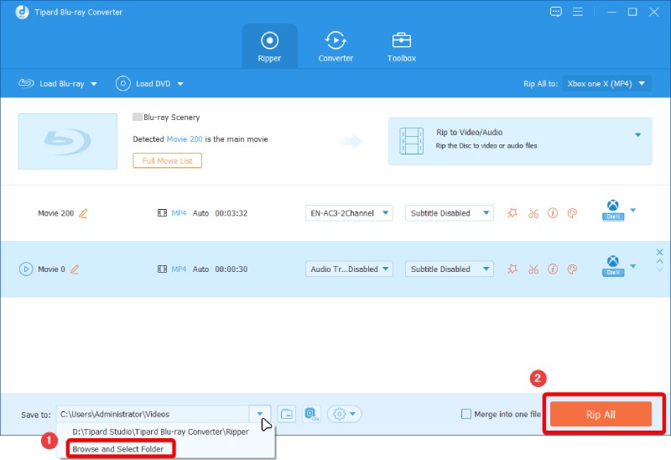671x460 pixels.
Task: Click the Blu-ray Scenery disc title
Action: click(172, 117)
